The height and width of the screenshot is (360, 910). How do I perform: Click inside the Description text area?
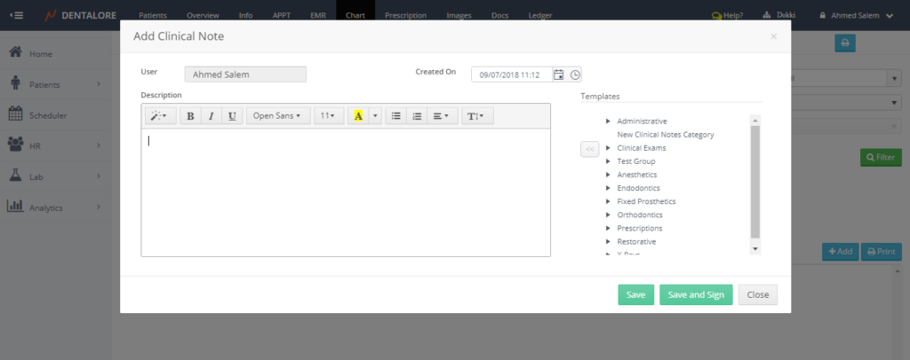pos(345,192)
